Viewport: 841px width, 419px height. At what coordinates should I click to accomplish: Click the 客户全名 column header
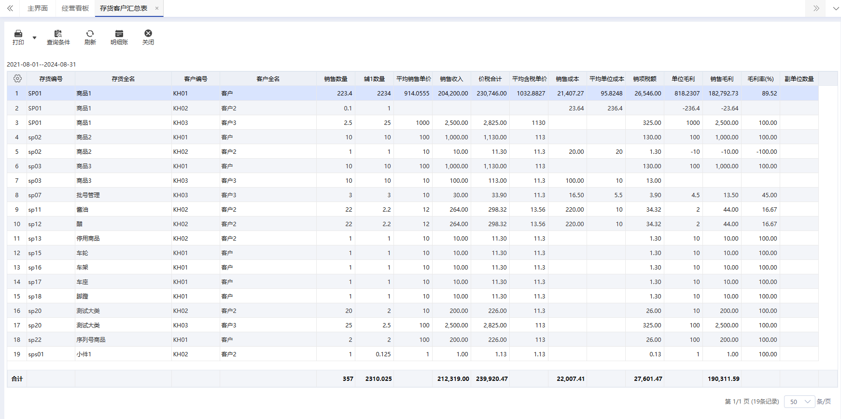268,79
